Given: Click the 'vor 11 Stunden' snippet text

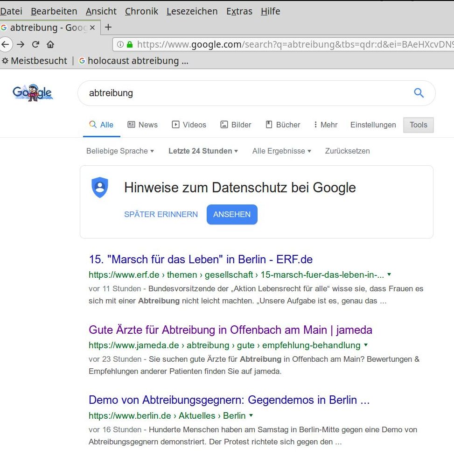Looking at the screenshot, I should click(115, 289).
